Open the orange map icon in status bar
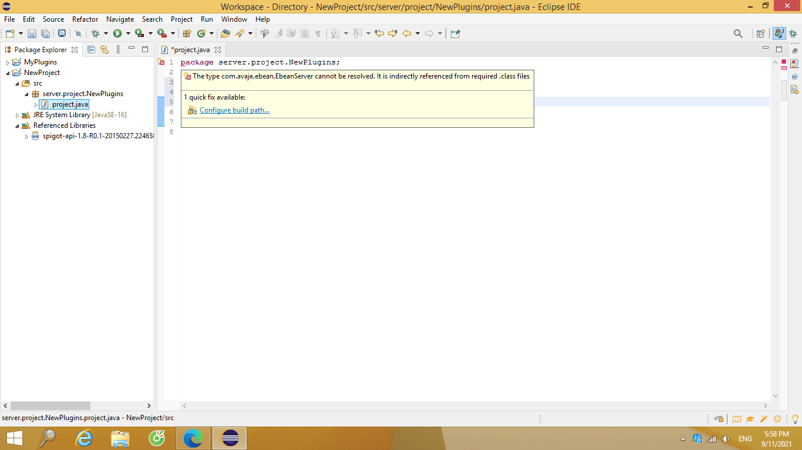This screenshot has height=450, width=802. (x=736, y=419)
